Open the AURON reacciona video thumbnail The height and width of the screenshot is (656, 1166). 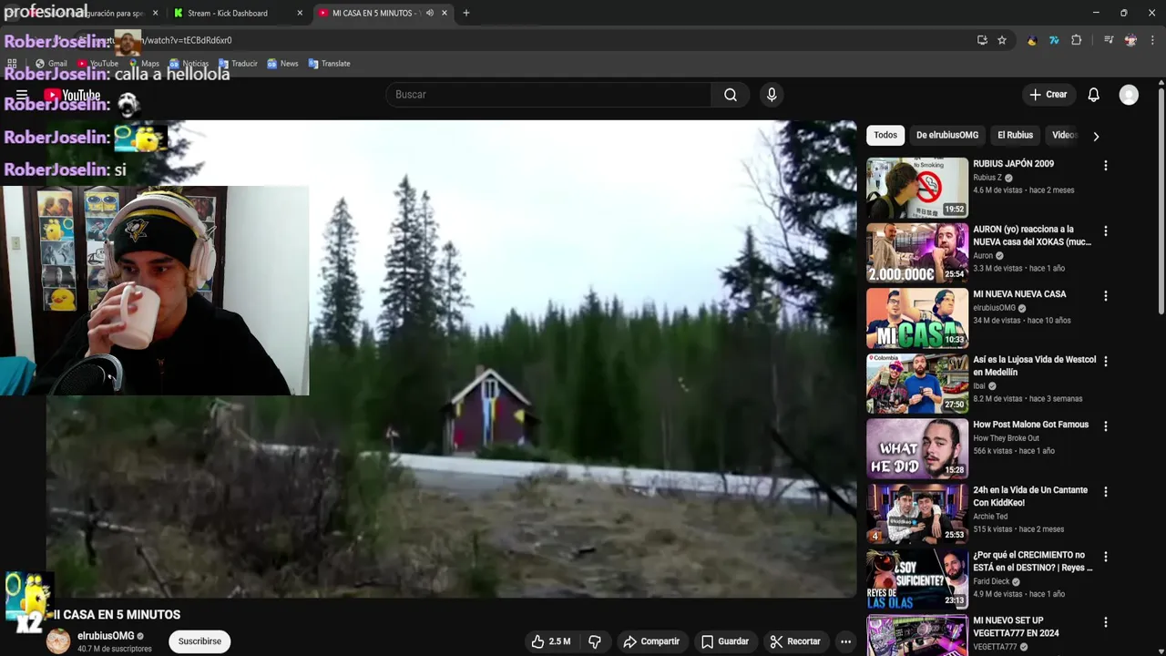[x=917, y=253]
